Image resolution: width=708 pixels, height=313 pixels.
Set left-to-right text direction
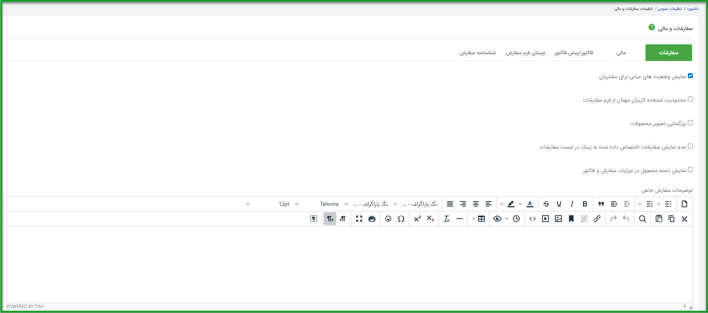pyautogui.click(x=343, y=219)
